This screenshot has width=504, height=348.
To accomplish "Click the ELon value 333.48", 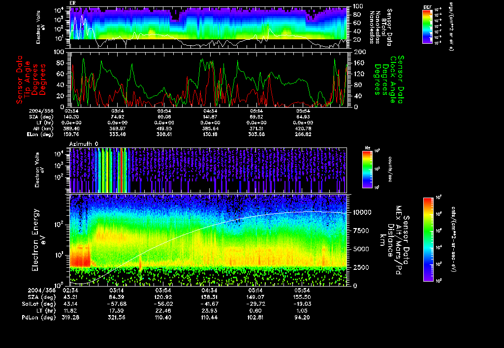I will 118,134.
